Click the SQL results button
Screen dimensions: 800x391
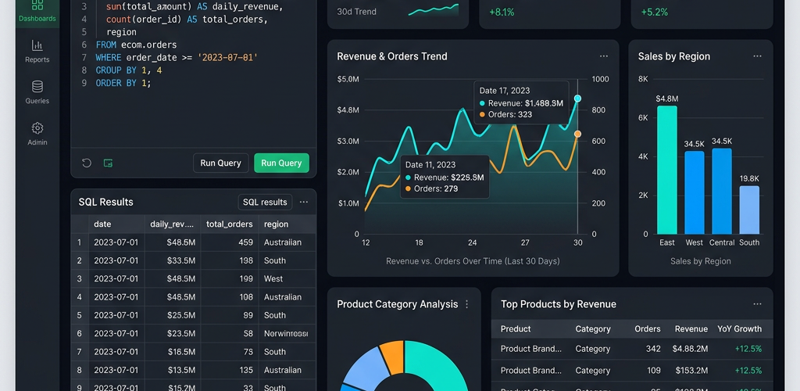point(265,202)
